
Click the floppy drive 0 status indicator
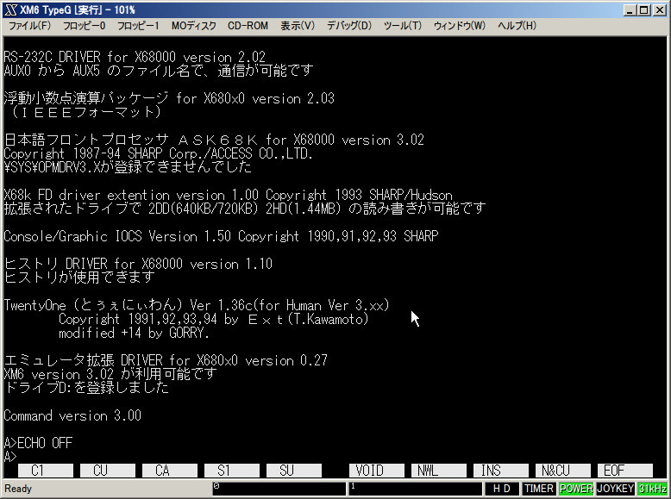click(279, 489)
